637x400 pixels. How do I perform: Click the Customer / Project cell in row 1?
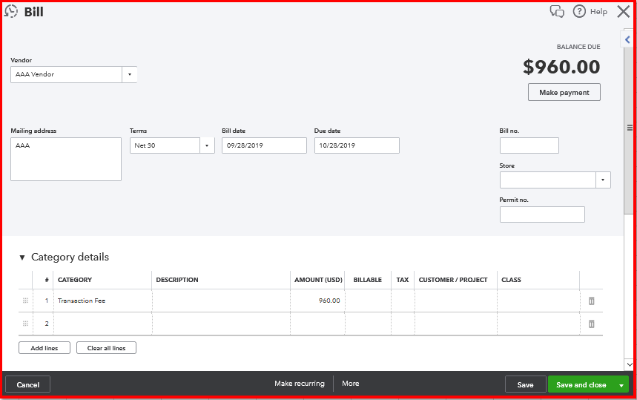click(x=455, y=301)
